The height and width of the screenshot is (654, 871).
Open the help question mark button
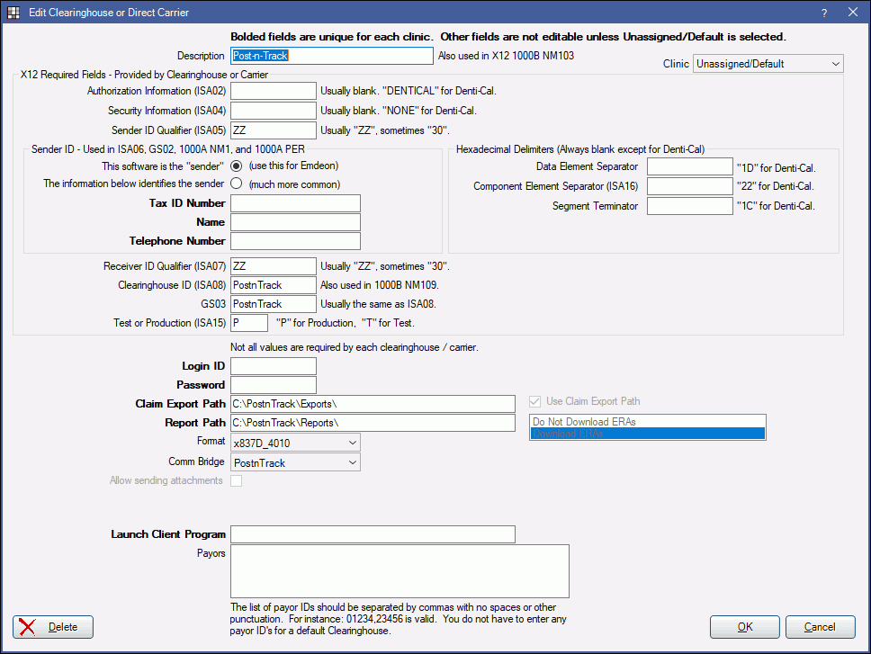[x=824, y=13]
